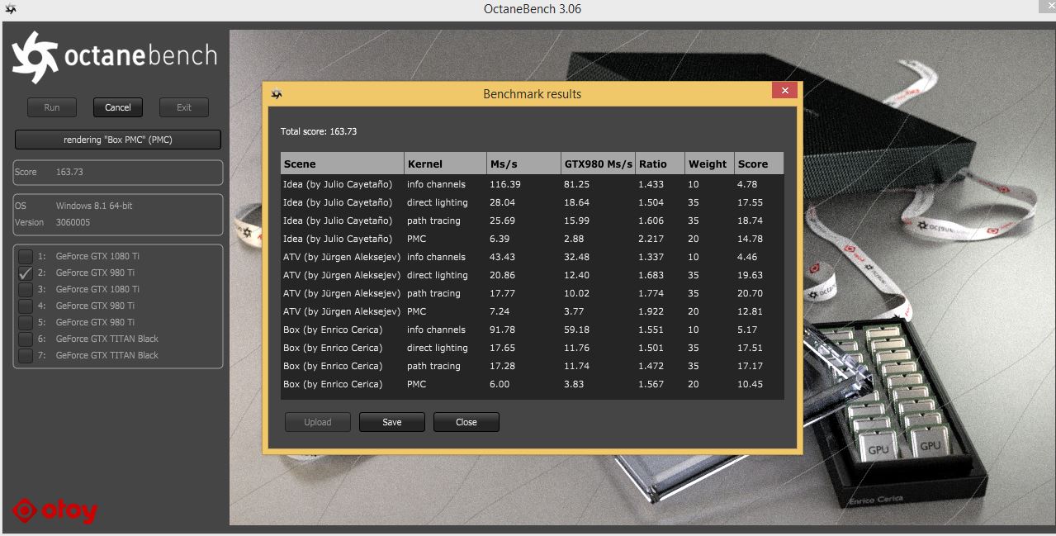Select the ATV PMC row
This screenshot has width=1056, height=536.
pos(533,311)
